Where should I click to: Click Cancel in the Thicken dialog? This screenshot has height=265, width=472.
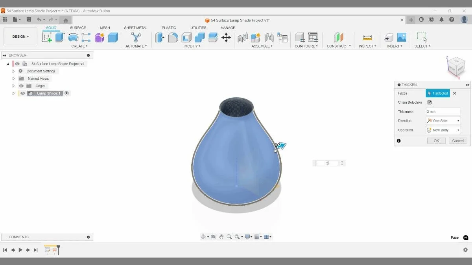click(x=457, y=140)
